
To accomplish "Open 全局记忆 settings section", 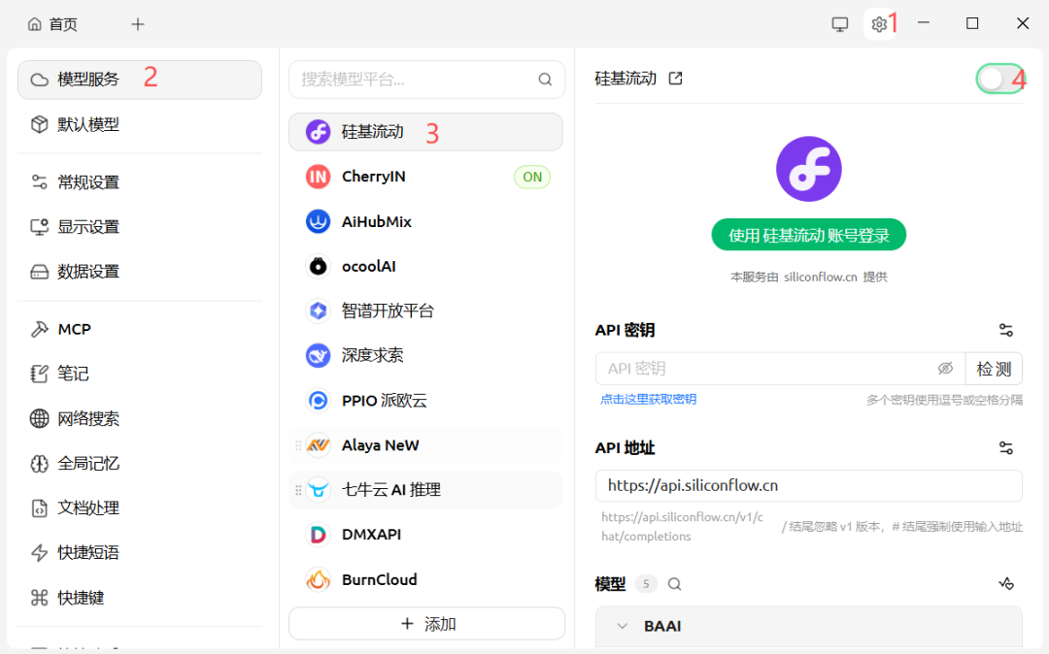I will coord(140,463).
